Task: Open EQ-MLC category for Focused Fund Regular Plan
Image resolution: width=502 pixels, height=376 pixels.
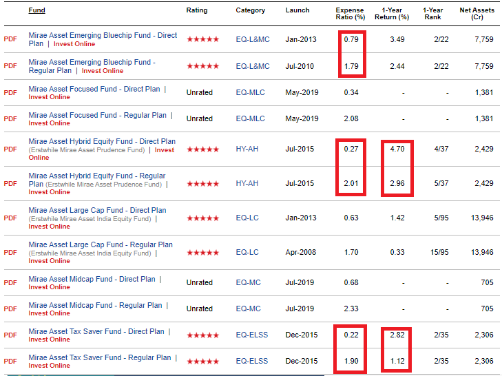Action: click(251, 119)
